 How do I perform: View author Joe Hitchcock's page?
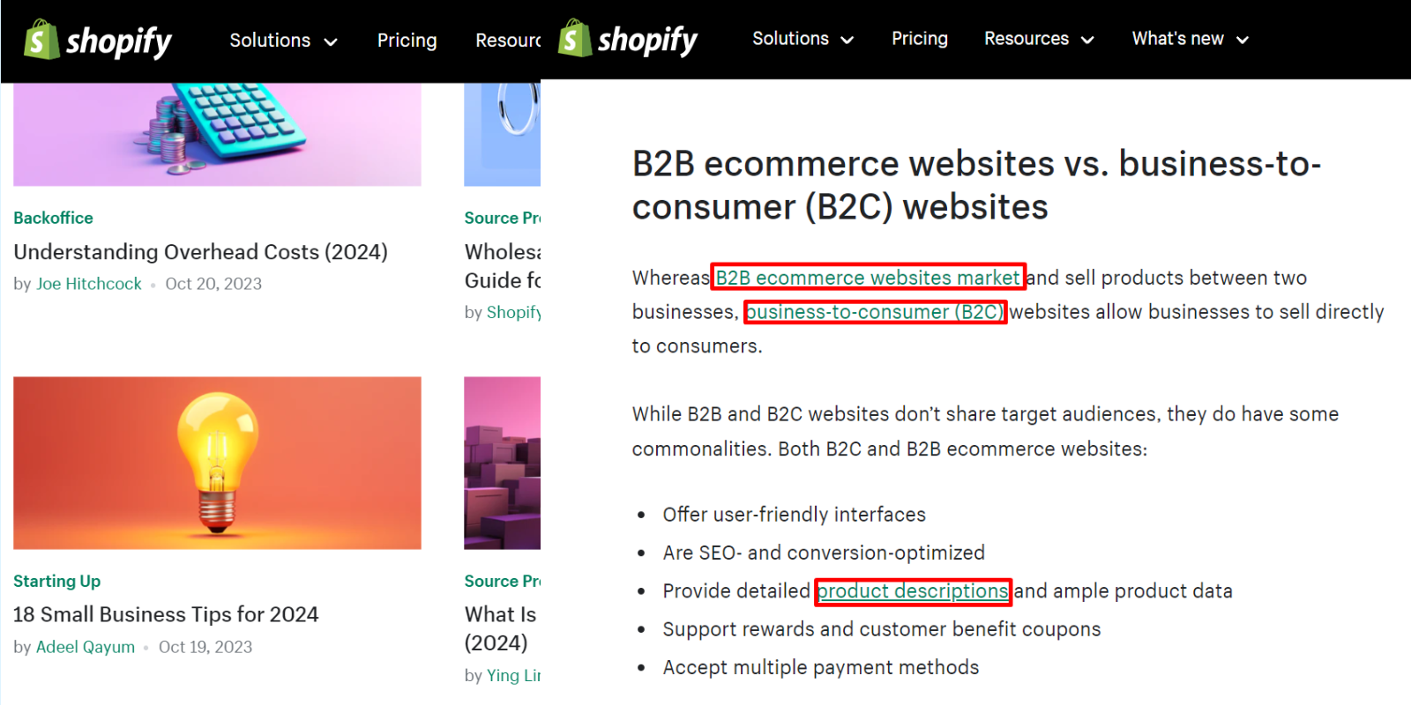(88, 284)
